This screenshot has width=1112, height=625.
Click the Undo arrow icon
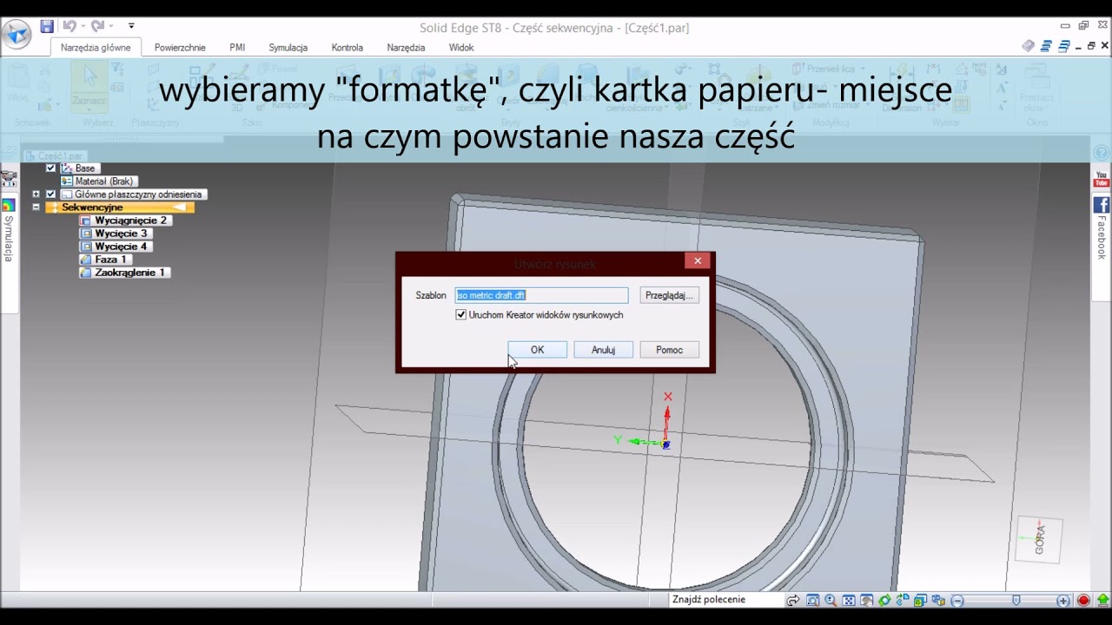(69, 27)
